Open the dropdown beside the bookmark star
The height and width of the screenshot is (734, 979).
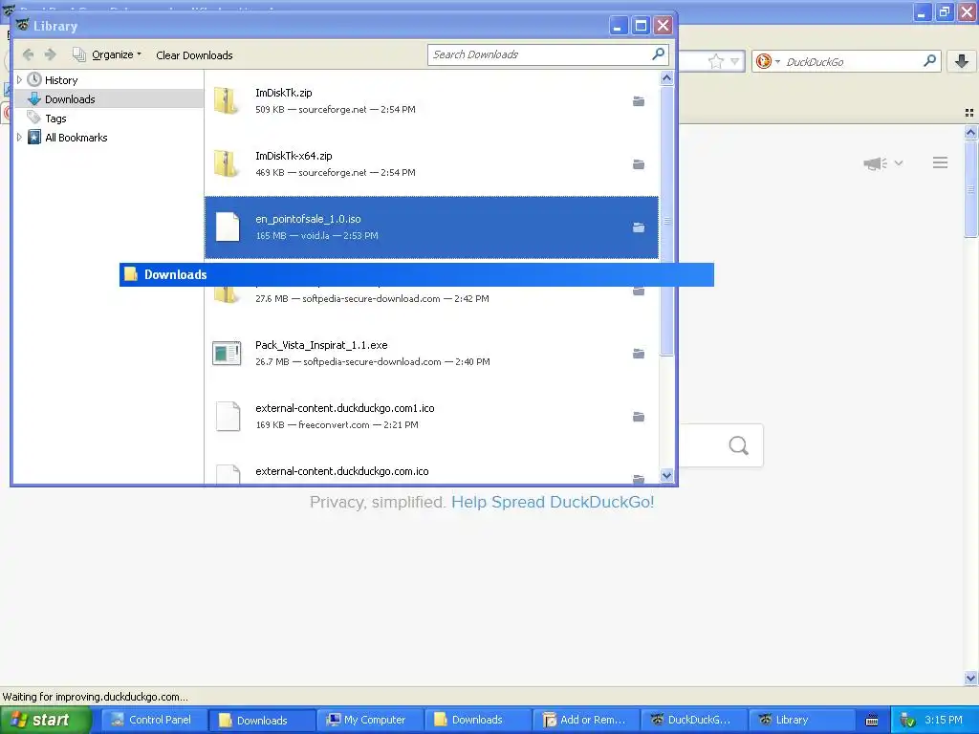coord(735,61)
